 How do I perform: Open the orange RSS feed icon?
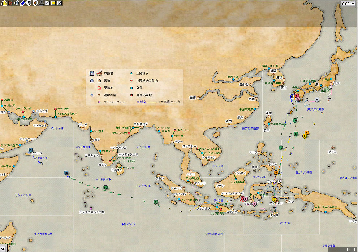coord(10,3)
